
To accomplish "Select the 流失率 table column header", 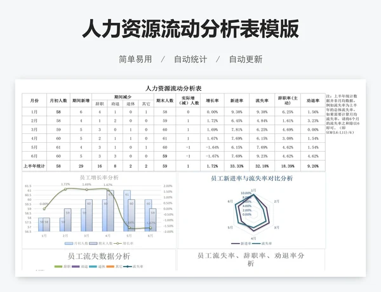I will point(262,100).
